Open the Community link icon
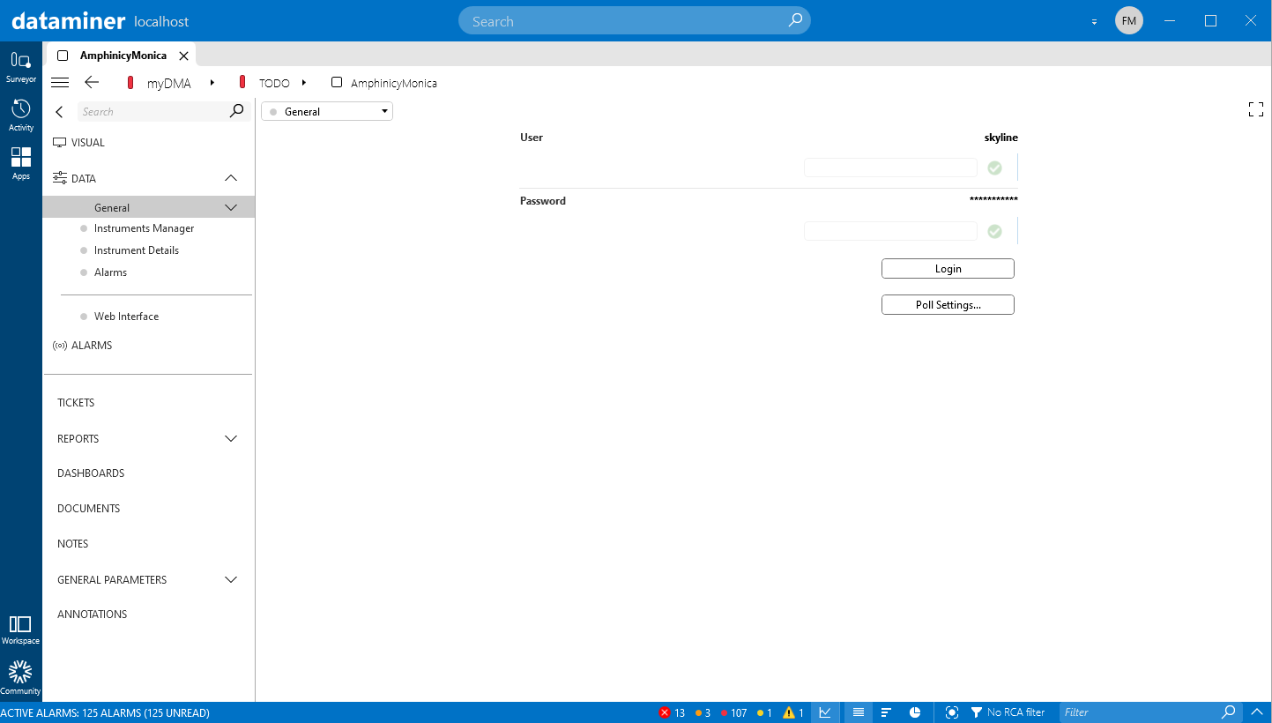 coord(20,678)
